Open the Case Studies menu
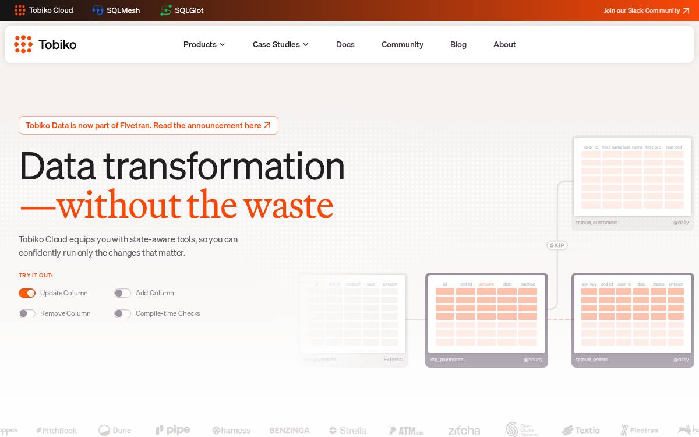The image size is (699, 437). click(280, 44)
